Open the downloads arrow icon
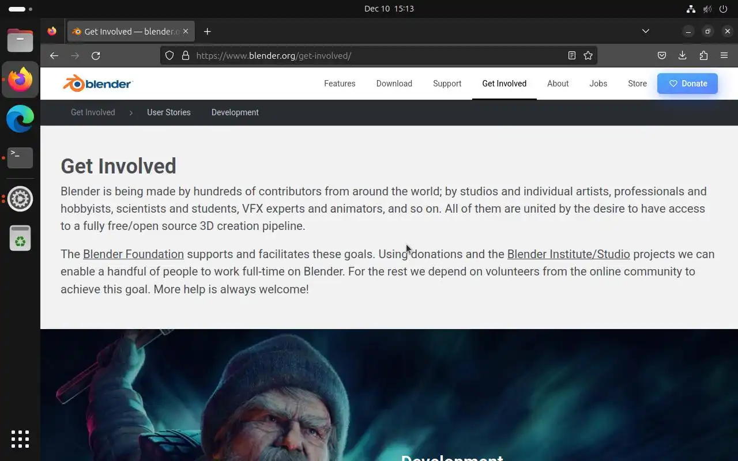The image size is (738, 461). point(682,55)
